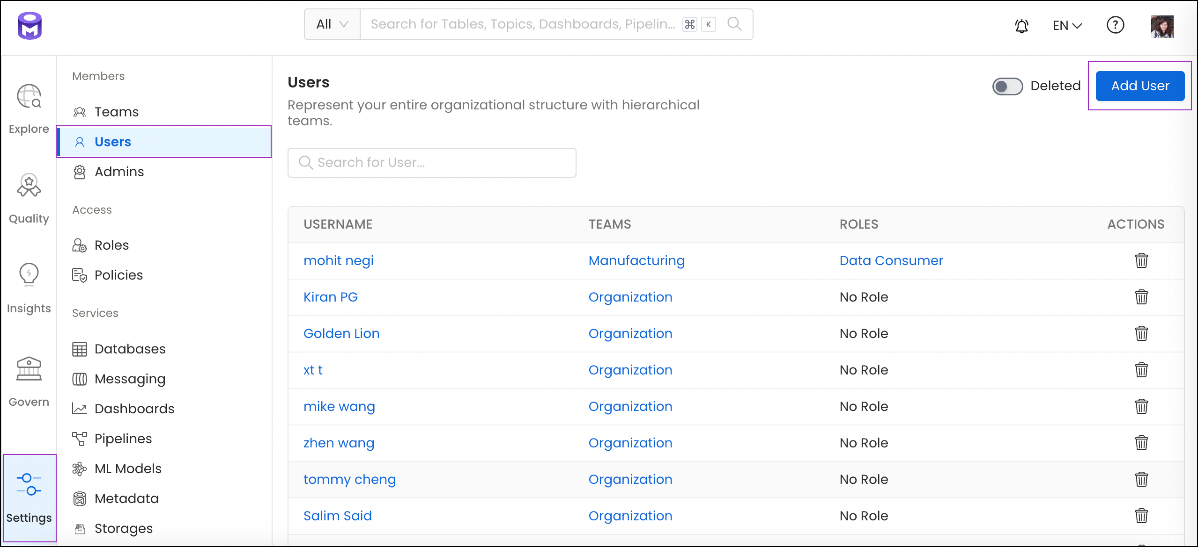1198x547 pixels.
Task: Click the global search magnifier icon
Action: click(x=734, y=24)
